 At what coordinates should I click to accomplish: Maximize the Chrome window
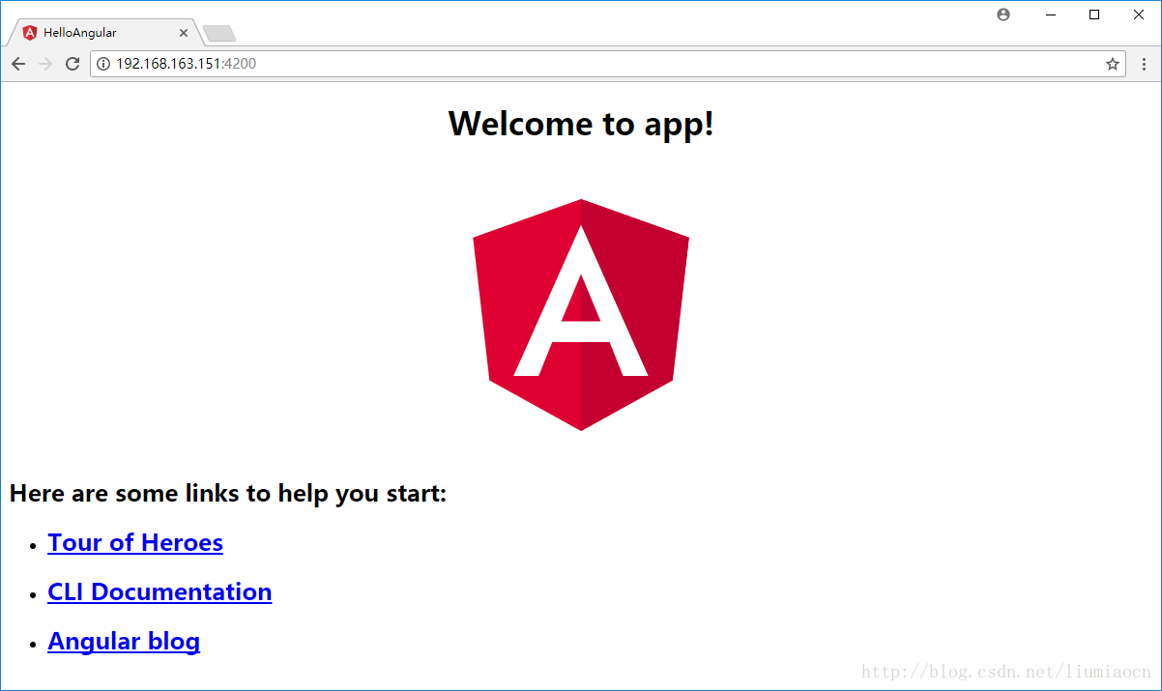point(1094,14)
